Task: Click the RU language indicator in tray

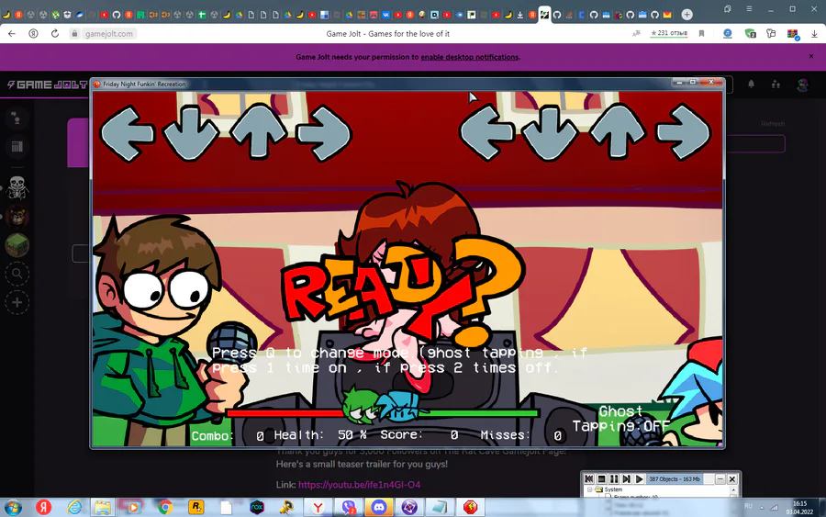Action: (748, 506)
